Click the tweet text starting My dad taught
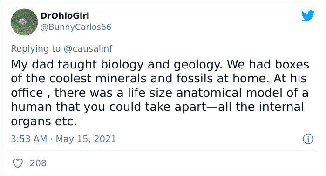Viewport: 326px width, 176px height. click(160, 93)
